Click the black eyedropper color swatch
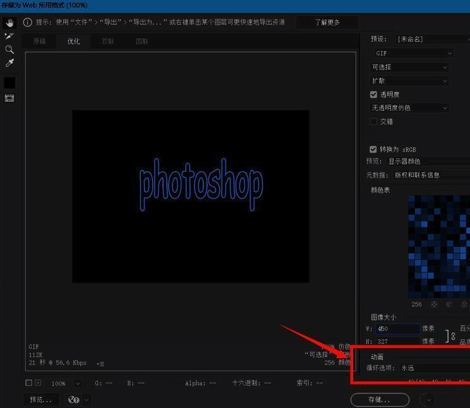Screen dimensions: 470x408 [9, 83]
